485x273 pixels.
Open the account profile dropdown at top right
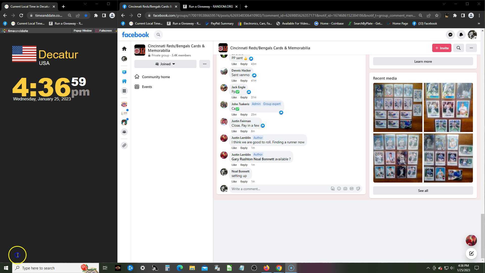472,35
